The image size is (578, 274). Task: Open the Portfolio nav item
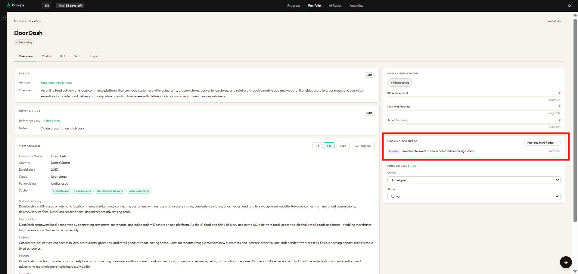click(x=314, y=6)
